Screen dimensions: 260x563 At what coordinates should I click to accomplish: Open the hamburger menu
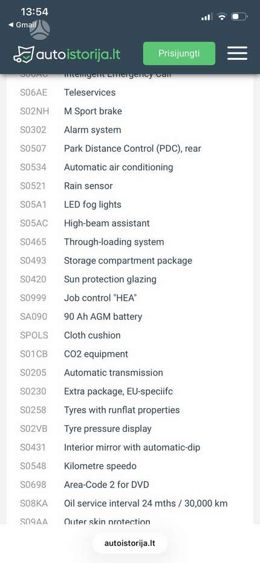(238, 53)
